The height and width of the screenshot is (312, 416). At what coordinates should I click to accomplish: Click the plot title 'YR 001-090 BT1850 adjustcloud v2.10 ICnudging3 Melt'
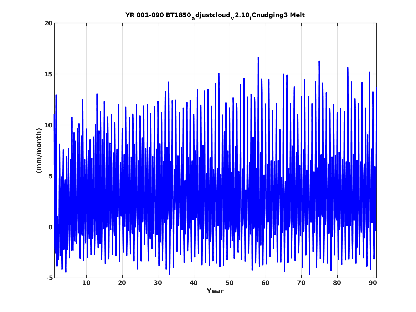(215, 15)
